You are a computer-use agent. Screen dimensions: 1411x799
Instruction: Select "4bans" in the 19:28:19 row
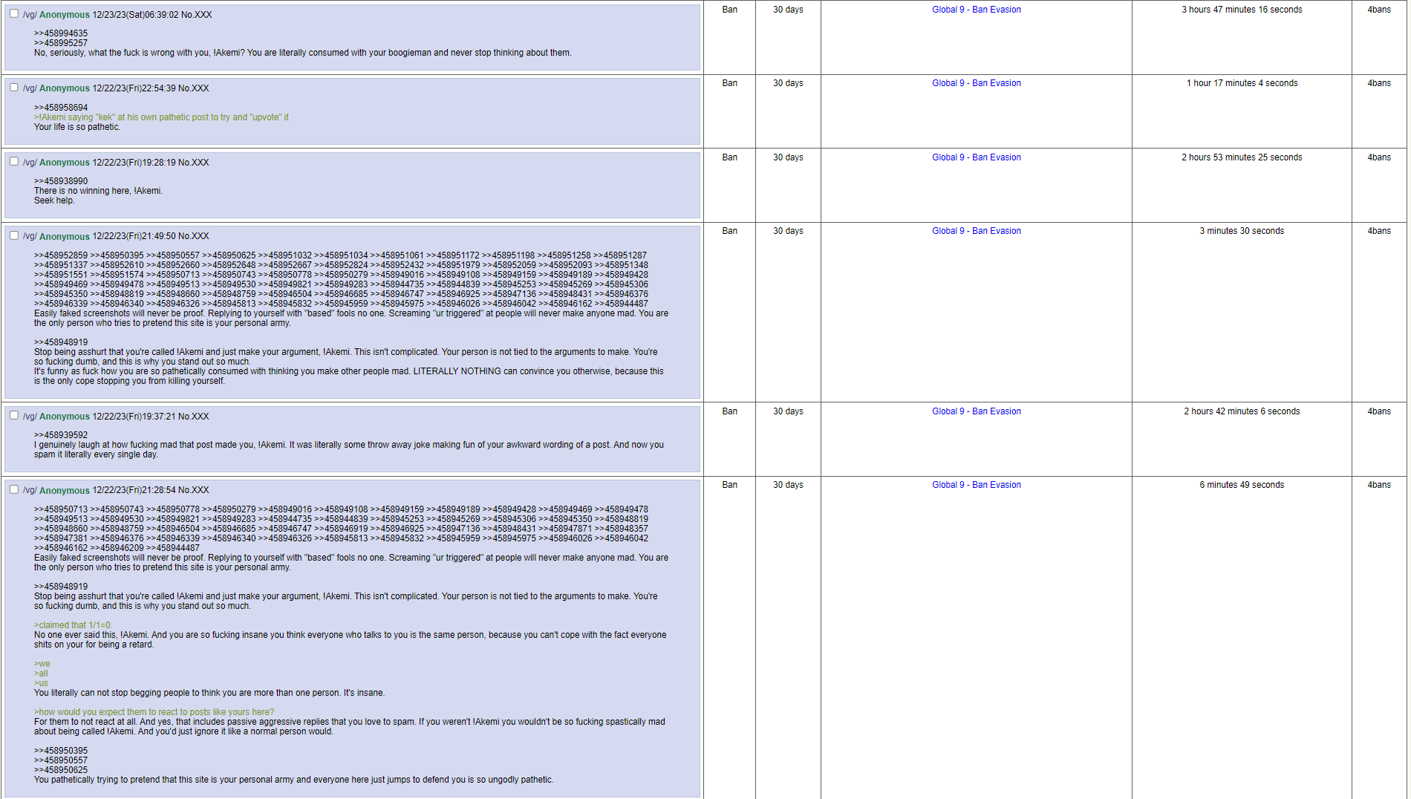(x=1379, y=157)
